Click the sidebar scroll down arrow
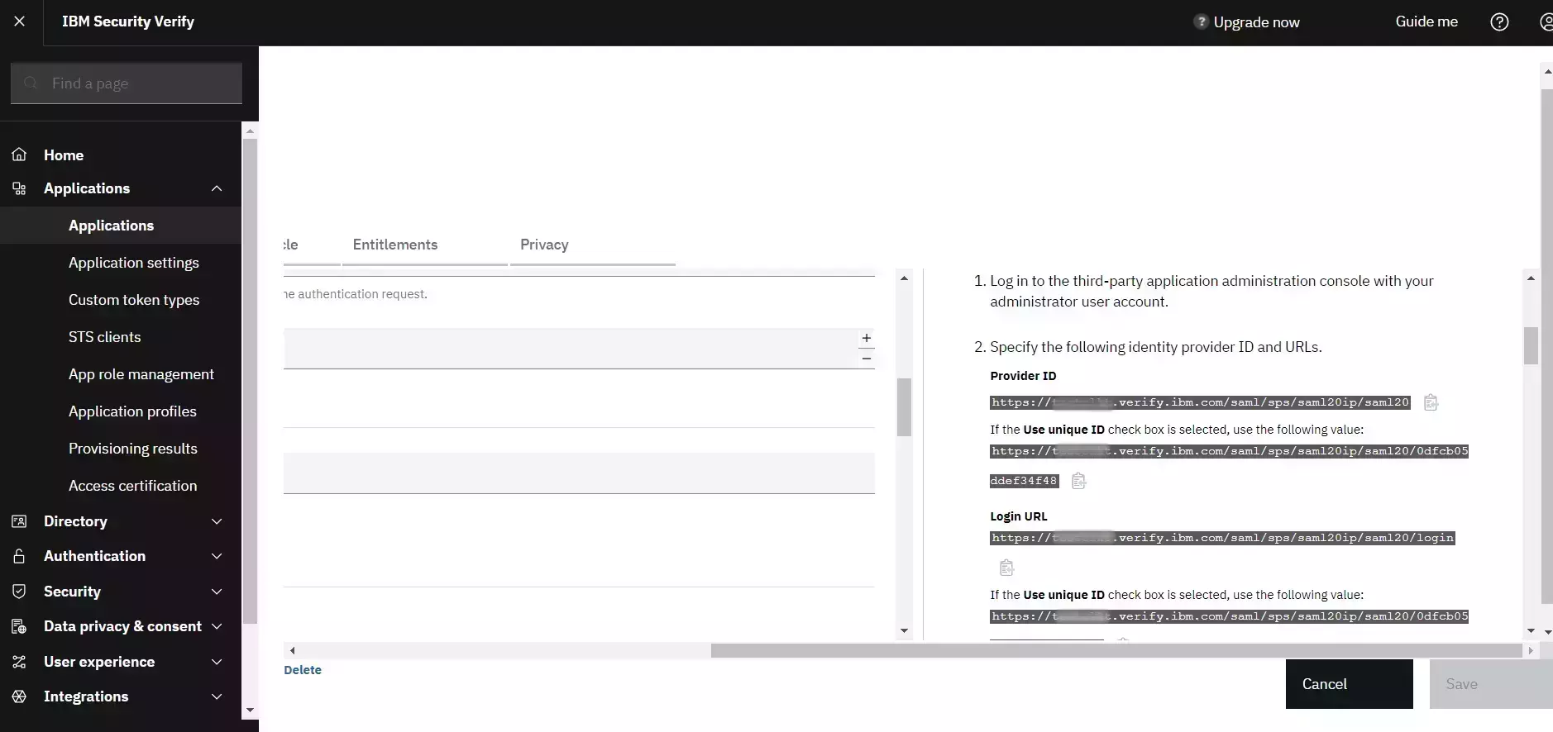The height and width of the screenshot is (732, 1553). pyautogui.click(x=250, y=711)
